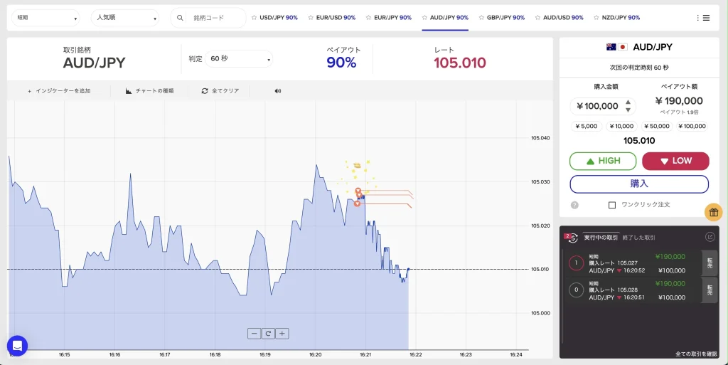The image size is (728, 365).
Task: Switch to 終了した取引 tab
Action: pos(639,237)
